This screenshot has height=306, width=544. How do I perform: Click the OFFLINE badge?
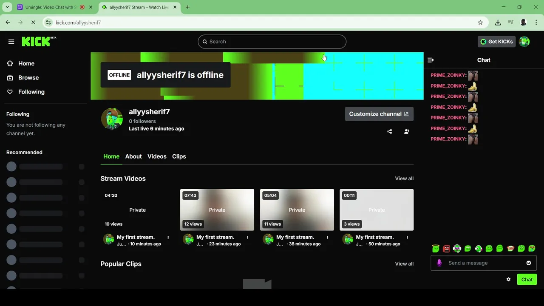tap(119, 75)
